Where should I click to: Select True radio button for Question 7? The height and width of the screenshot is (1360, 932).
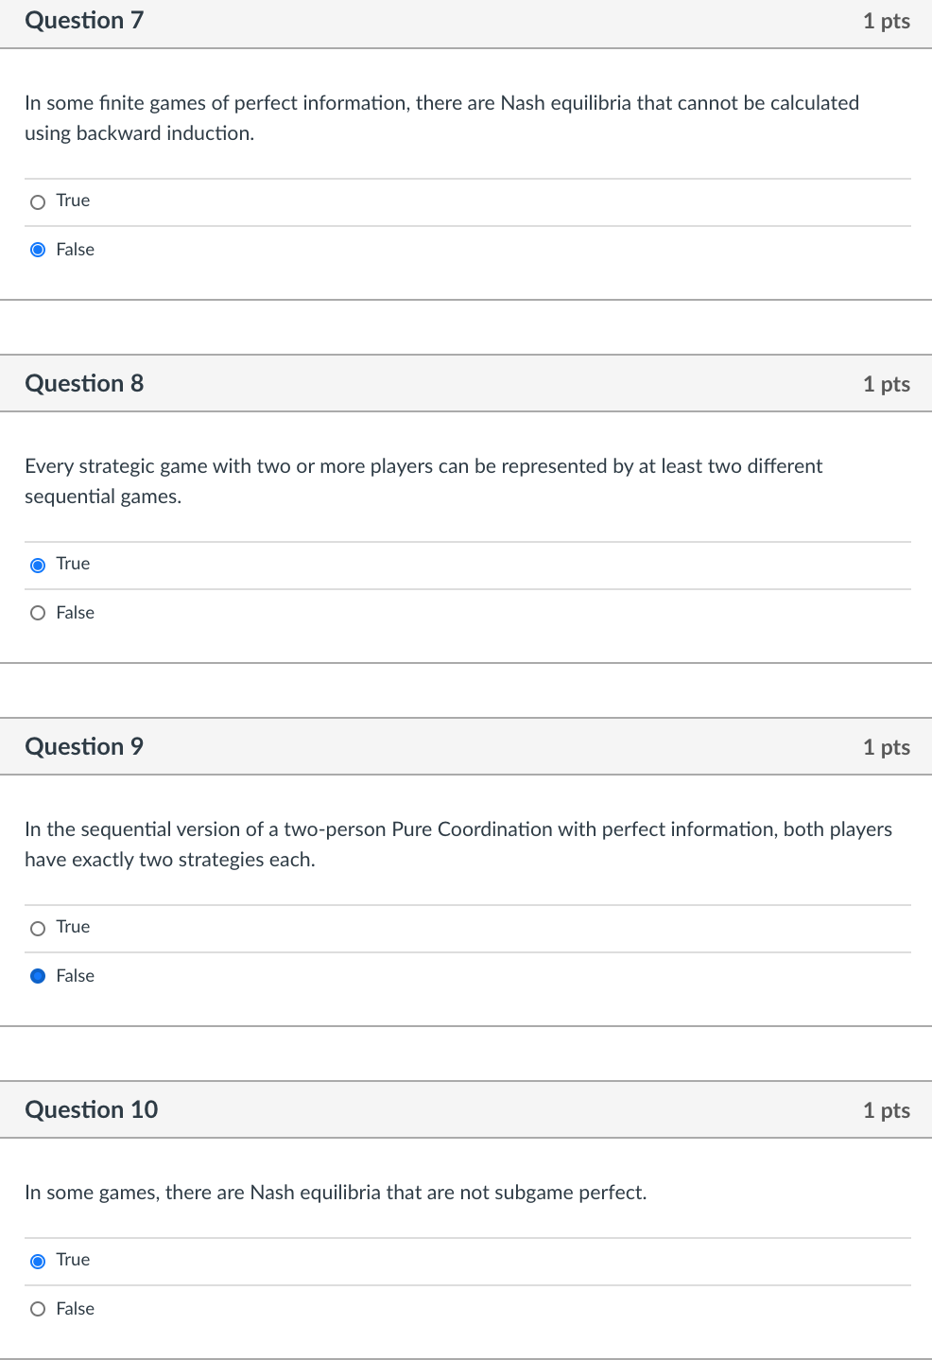(38, 201)
